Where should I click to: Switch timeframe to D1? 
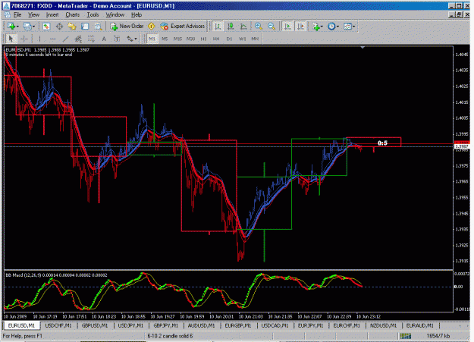(229, 39)
